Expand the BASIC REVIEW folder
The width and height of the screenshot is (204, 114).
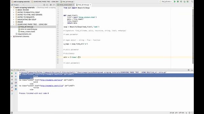pyautogui.click(x=14, y=10)
